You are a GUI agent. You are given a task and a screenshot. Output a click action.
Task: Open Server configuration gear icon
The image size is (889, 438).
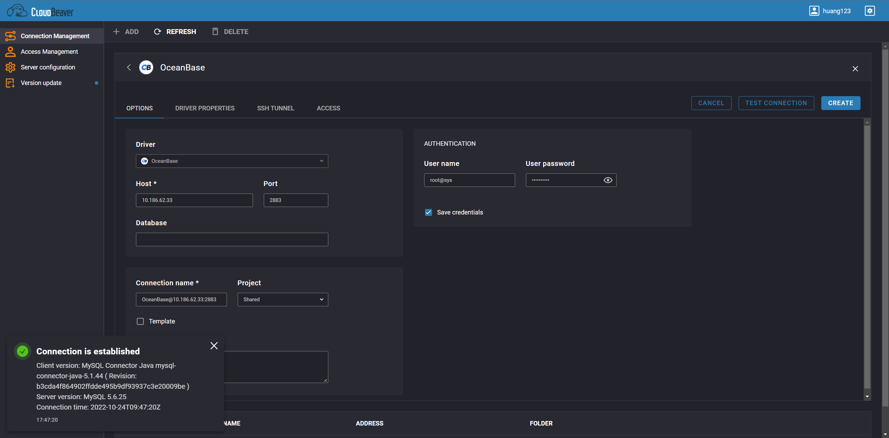click(x=10, y=67)
